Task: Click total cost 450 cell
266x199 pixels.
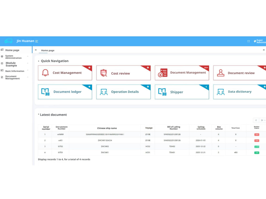Action: click(x=236, y=153)
